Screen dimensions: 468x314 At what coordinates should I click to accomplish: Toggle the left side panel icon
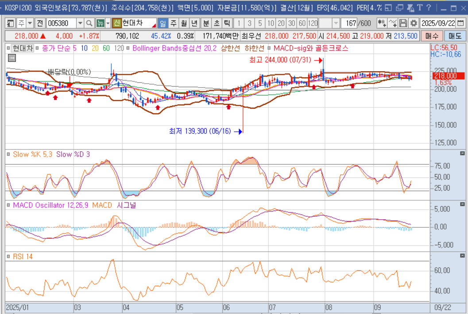pyautogui.click(x=11, y=23)
